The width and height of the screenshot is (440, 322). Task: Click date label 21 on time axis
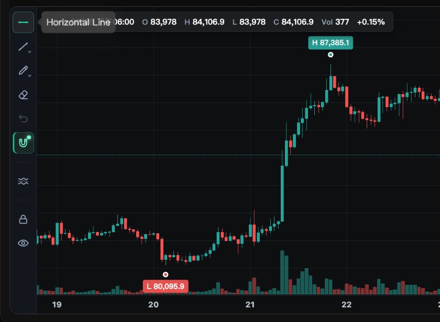coord(250,305)
